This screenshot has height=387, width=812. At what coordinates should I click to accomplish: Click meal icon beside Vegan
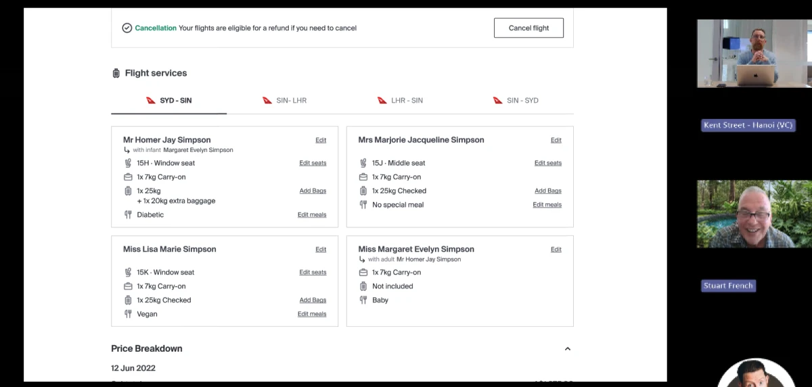128,314
